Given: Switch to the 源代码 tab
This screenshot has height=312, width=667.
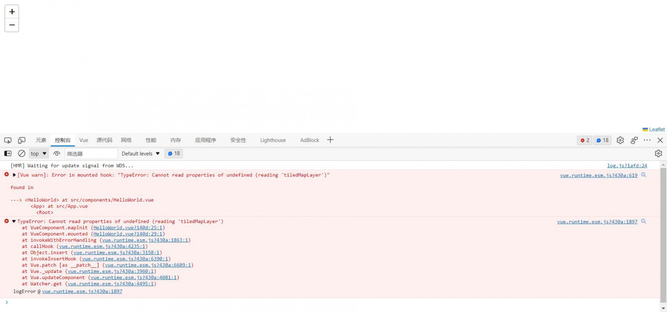Looking at the screenshot, I should (104, 140).
